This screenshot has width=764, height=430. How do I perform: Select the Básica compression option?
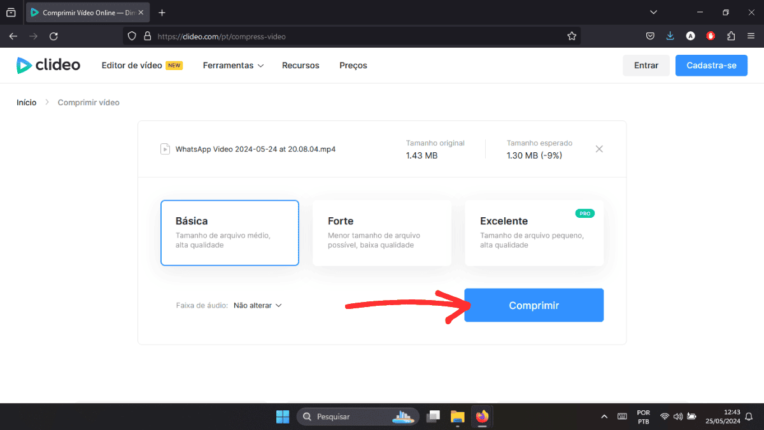(x=230, y=233)
